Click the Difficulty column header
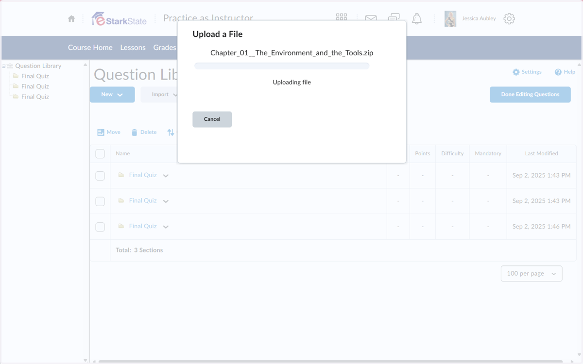 coord(452,154)
